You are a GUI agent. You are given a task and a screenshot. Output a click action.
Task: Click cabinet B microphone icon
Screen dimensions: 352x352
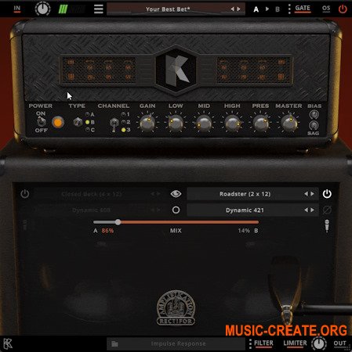(x=327, y=226)
